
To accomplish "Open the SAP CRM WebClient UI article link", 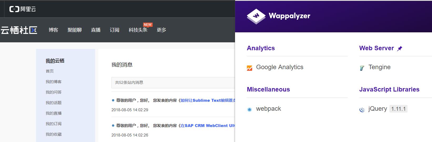I will point(208,125).
